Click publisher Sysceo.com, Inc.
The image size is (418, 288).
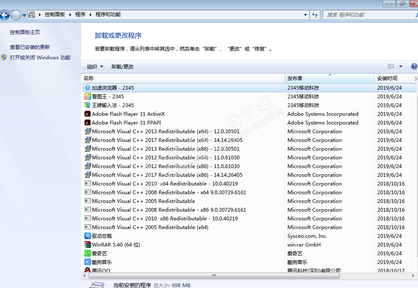point(307,236)
